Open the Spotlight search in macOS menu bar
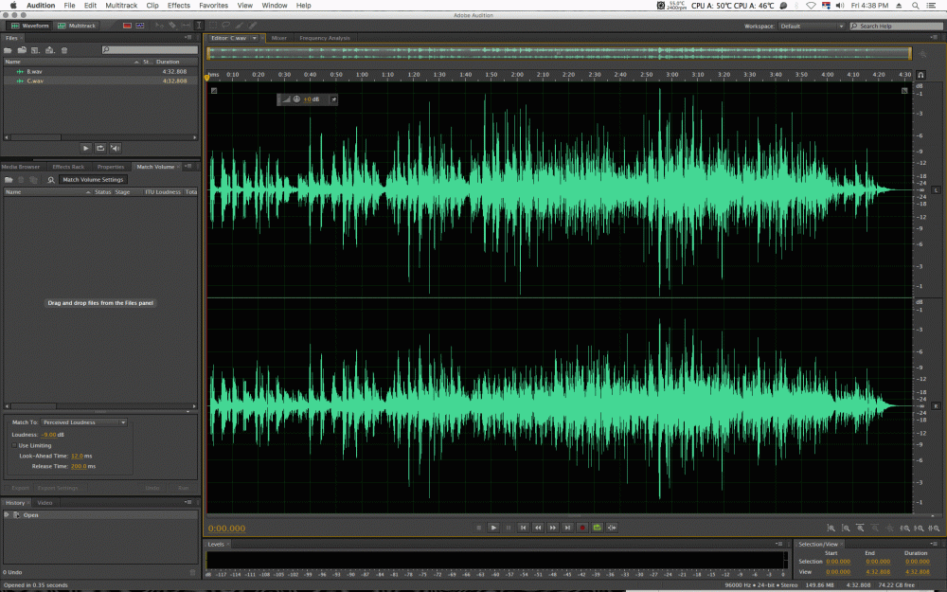The image size is (947, 592). coord(916,6)
